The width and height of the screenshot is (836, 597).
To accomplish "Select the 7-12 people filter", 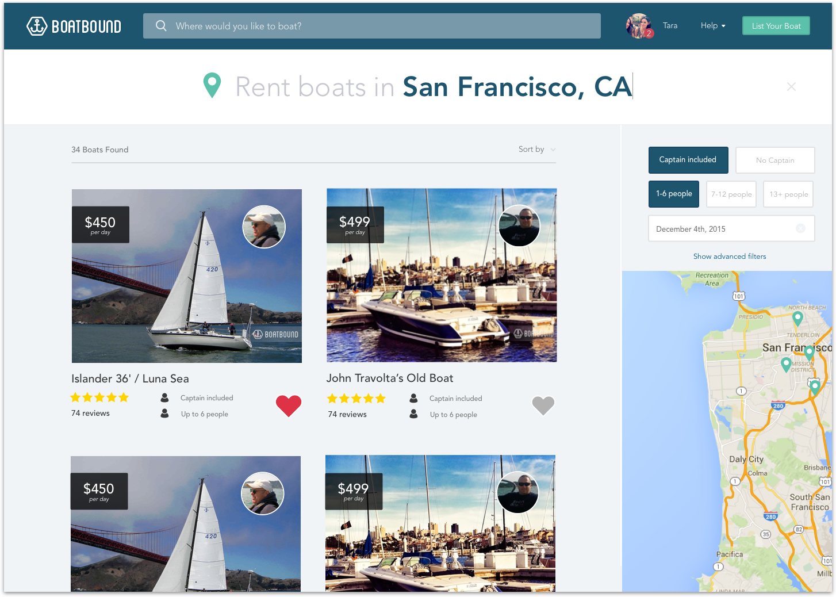I will pyautogui.click(x=731, y=194).
